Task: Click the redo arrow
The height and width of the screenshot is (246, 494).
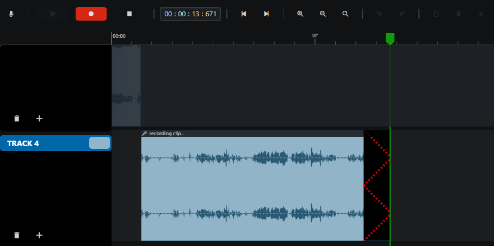Action: coord(402,14)
